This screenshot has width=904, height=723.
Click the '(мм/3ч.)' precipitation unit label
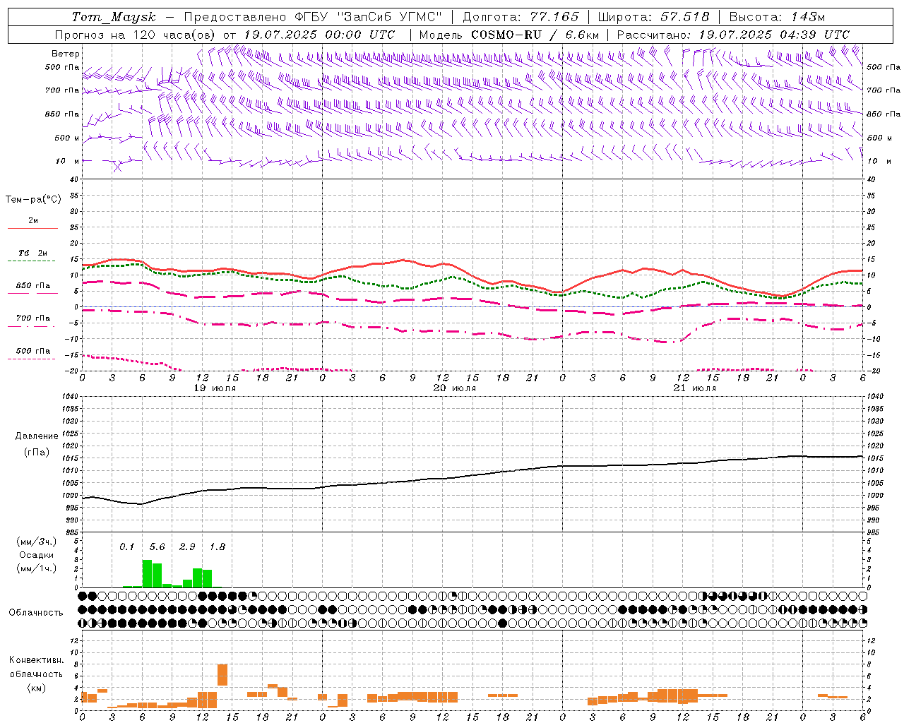point(37,542)
